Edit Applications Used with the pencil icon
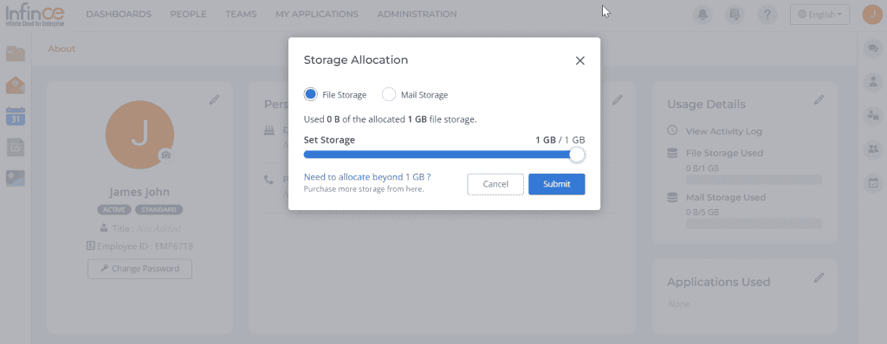 [x=819, y=277]
